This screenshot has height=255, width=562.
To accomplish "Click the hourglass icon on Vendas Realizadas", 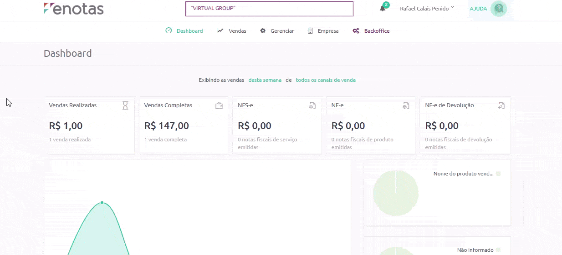I will click(125, 105).
